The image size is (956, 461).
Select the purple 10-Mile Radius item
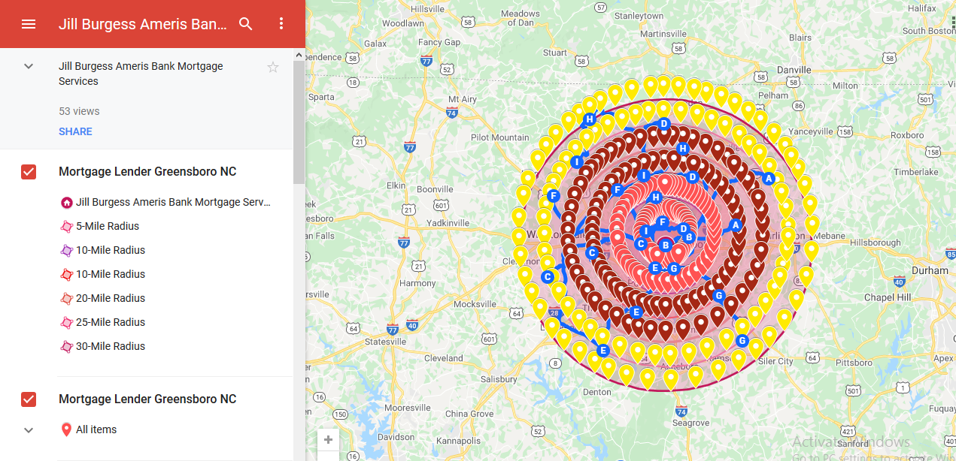pos(111,250)
